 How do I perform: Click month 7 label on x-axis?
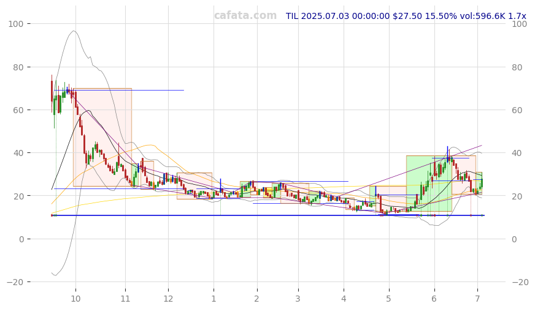pos(477,299)
